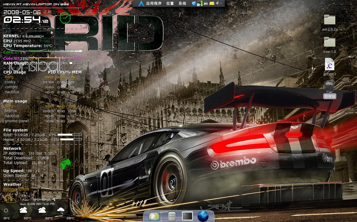Viewport: 357px width, 222px height.
Task: Click the keyboard input tray icon
Action: [x=206, y=4]
